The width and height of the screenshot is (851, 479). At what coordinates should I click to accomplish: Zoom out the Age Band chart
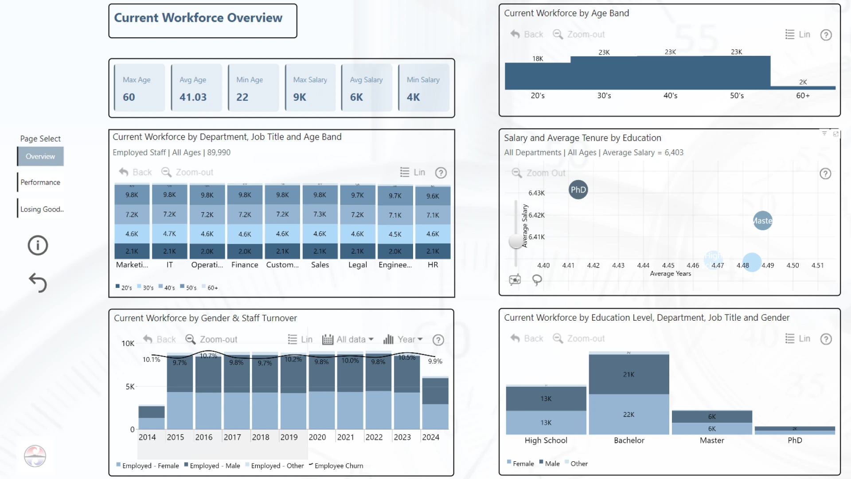(x=579, y=34)
